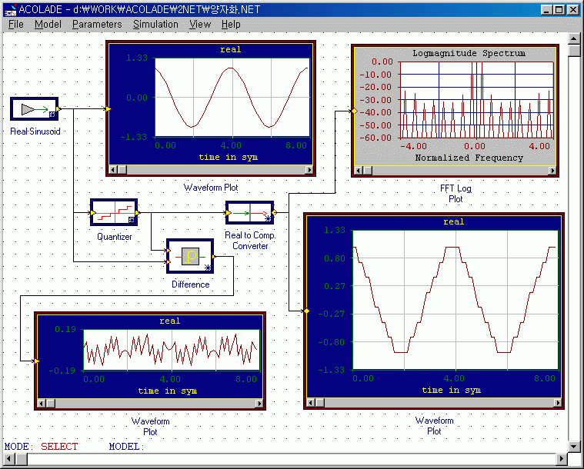Click the 'Real Sinusoid' label
The height and width of the screenshot is (469, 584).
tap(35, 131)
